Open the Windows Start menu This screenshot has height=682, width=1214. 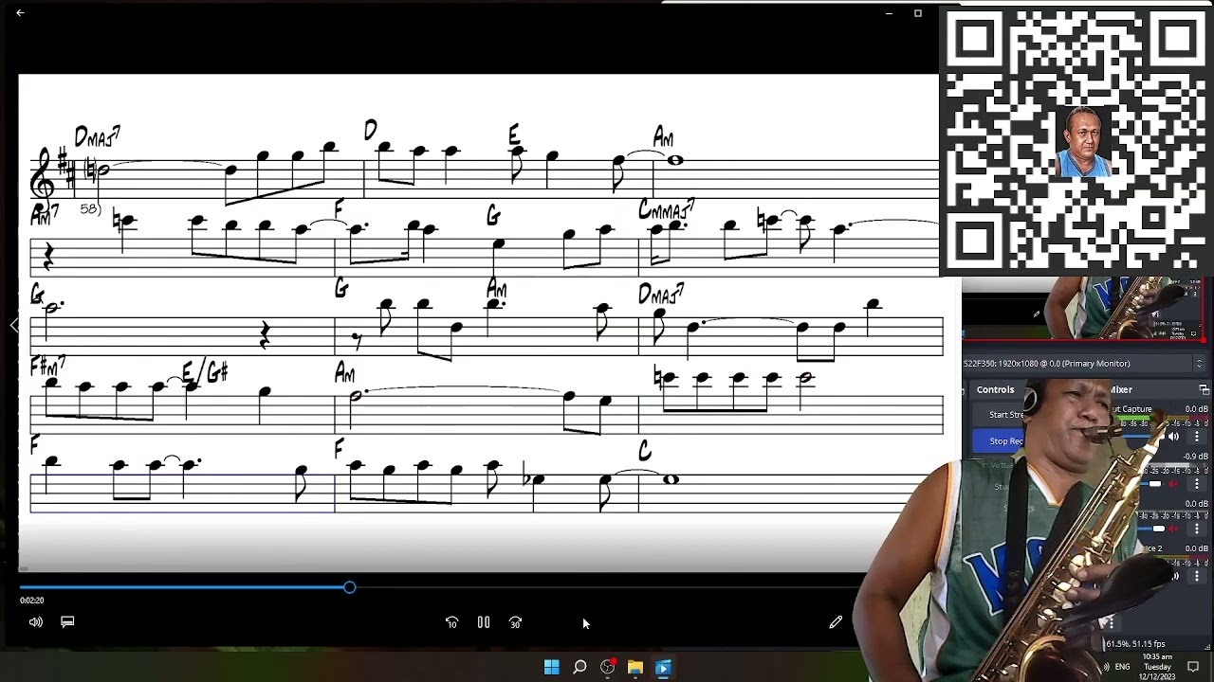(551, 668)
